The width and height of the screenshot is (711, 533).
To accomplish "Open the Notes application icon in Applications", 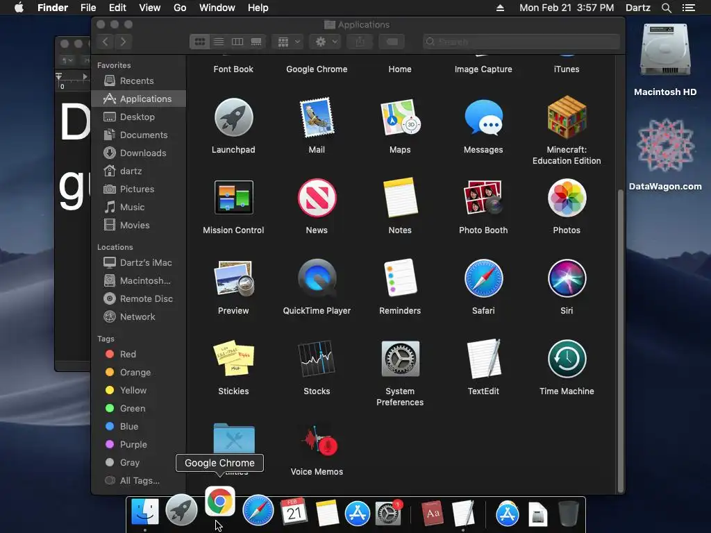I will tap(400, 198).
